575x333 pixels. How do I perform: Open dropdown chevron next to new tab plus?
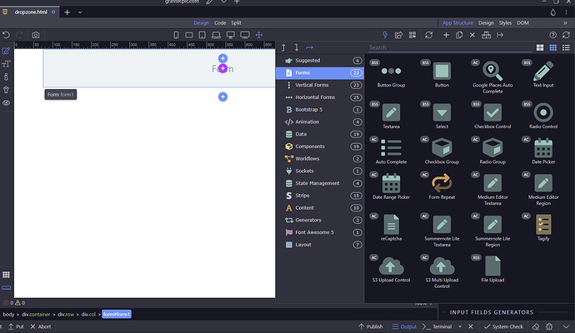[x=80, y=12]
